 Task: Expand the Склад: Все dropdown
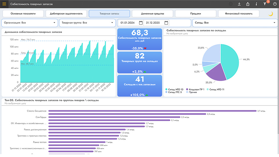point(235,23)
